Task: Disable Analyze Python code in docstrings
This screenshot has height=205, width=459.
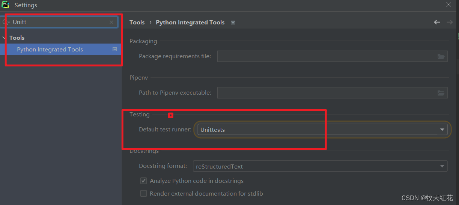Action: click(x=143, y=181)
